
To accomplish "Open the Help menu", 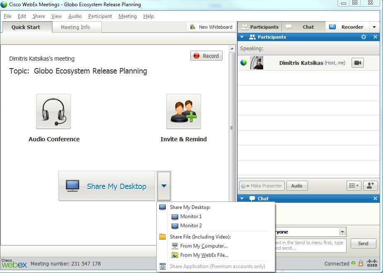I will (x=148, y=16).
